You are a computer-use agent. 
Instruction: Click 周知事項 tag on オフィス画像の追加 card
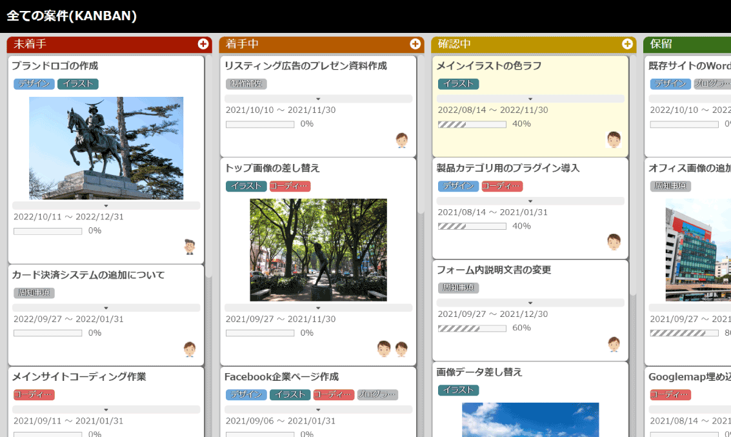click(x=670, y=186)
